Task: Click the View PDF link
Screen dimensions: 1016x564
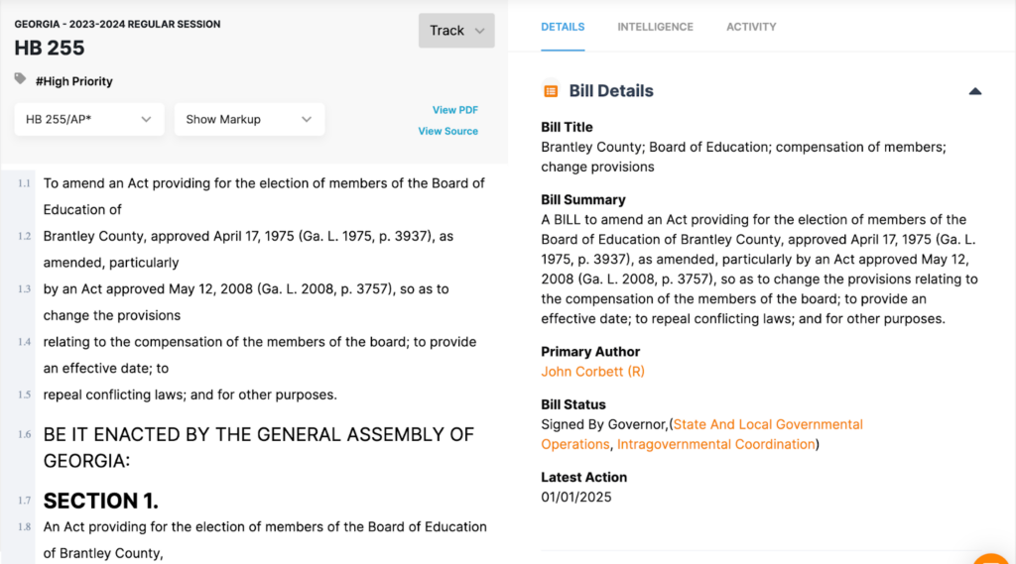Action: [x=454, y=110]
